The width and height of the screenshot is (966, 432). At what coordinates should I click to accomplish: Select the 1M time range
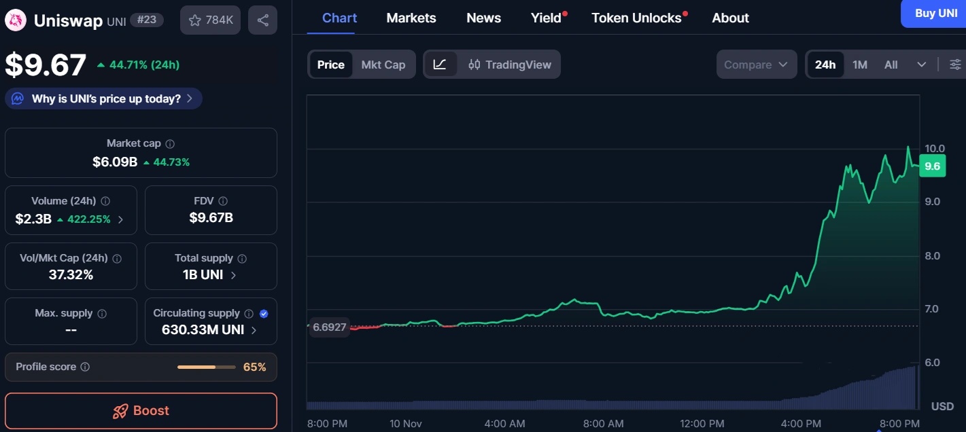coord(860,65)
